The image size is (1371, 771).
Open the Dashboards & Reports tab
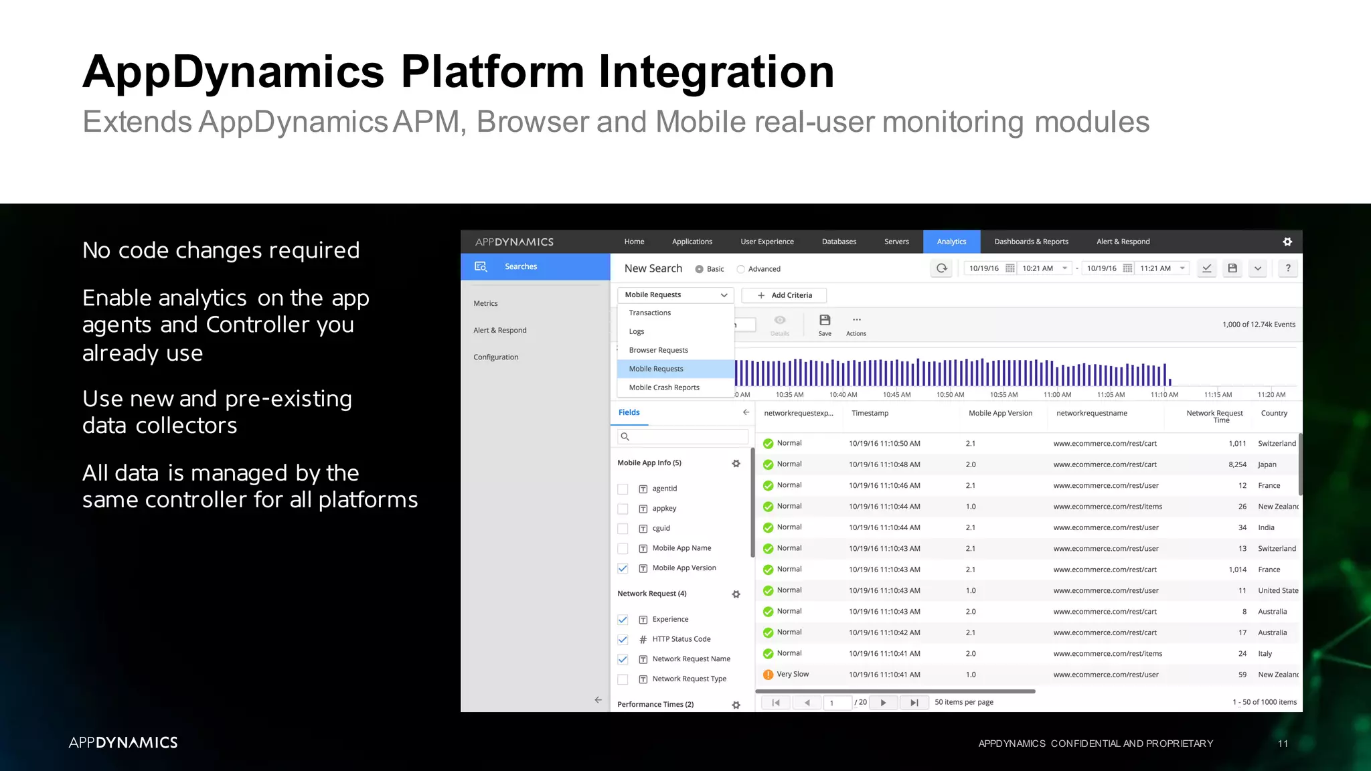point(1031,242)
